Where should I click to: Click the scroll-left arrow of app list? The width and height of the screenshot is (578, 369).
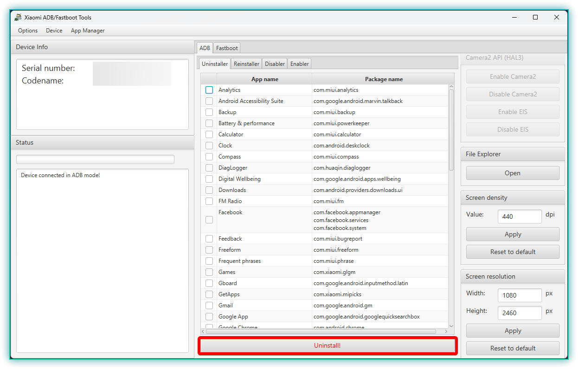click(203, 331)
